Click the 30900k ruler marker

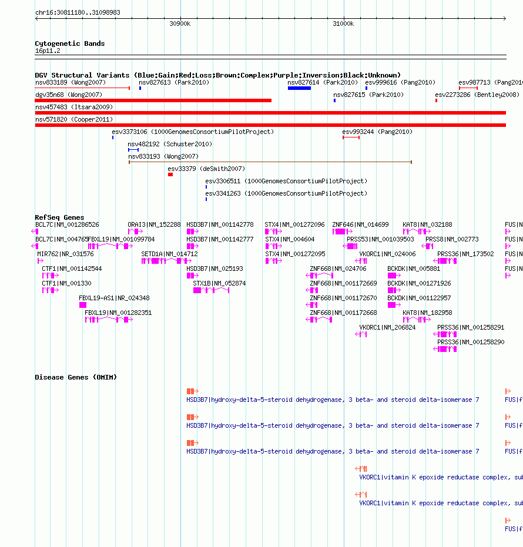point(180,24)
